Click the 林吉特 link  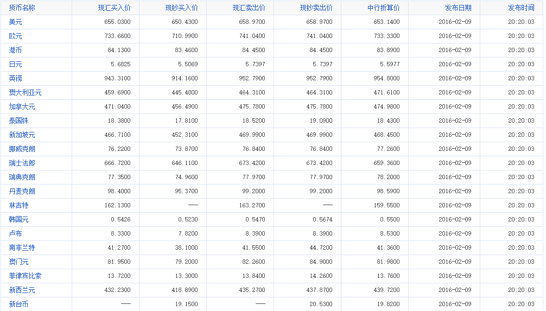(x=19, y=205)
